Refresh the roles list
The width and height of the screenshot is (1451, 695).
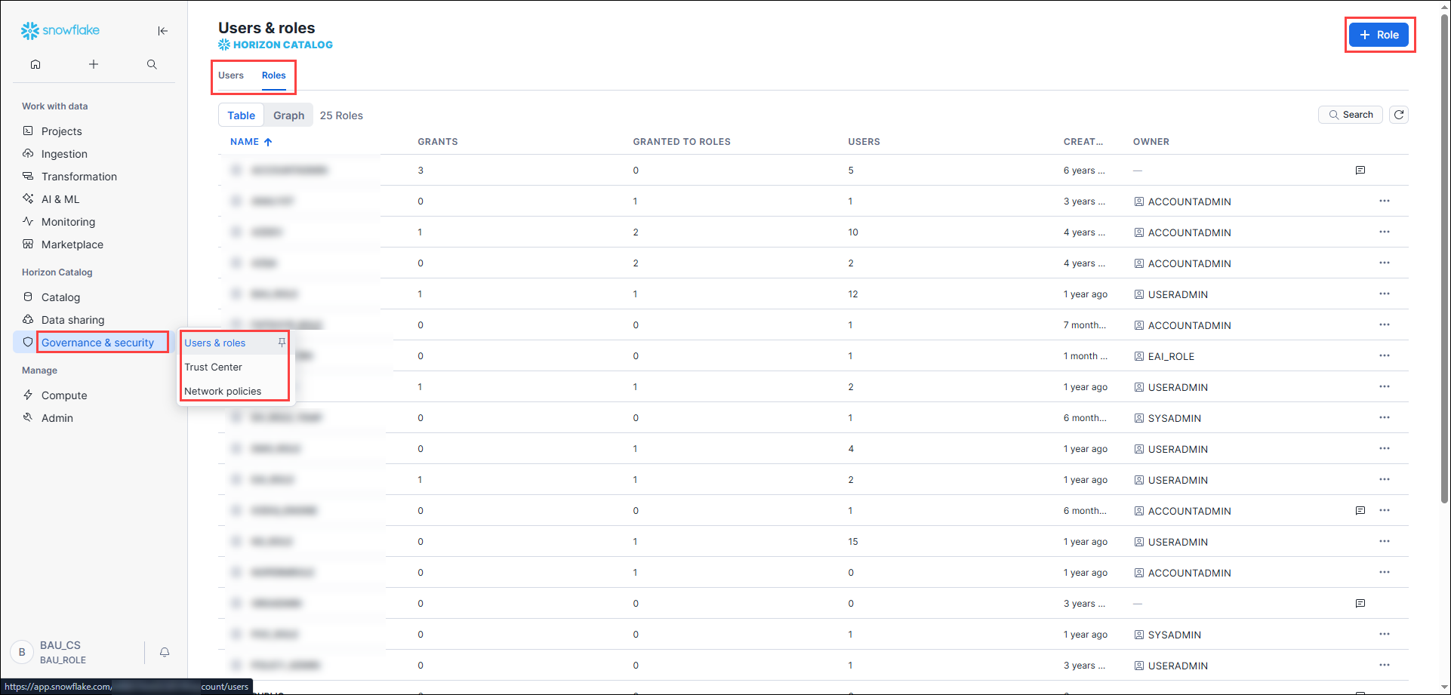click(1398, 115)
